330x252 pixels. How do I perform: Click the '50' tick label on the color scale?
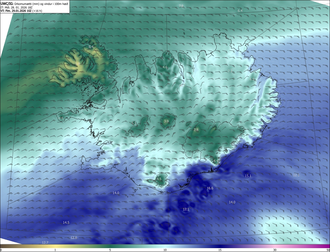(328, 250)
